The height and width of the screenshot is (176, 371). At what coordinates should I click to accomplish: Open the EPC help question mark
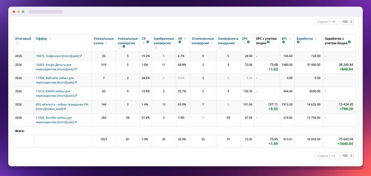(x=248, y=42)
